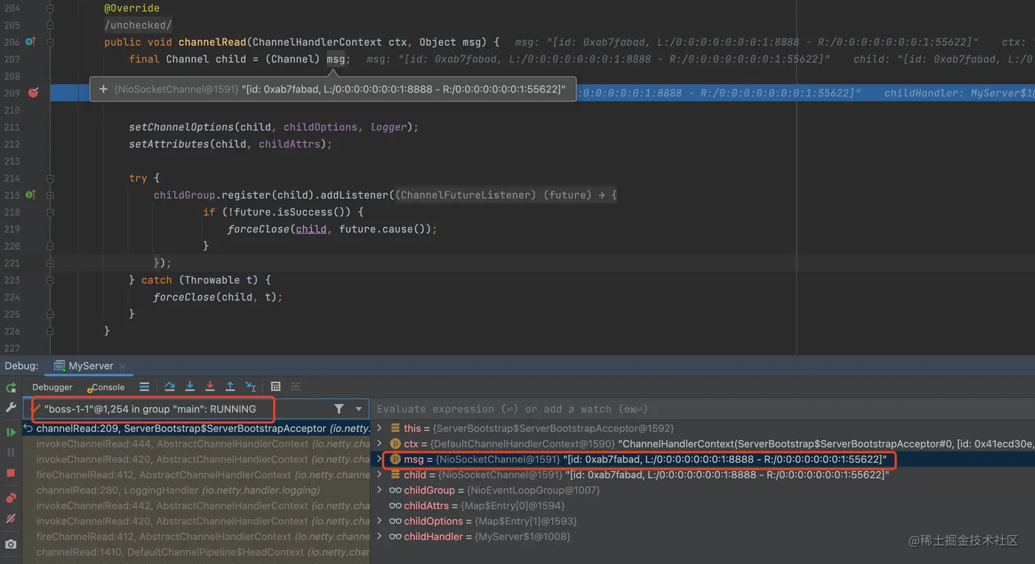Screen dimensions: 1035x564
Task: Click the Evaluate expression input field
Action: 703,409
